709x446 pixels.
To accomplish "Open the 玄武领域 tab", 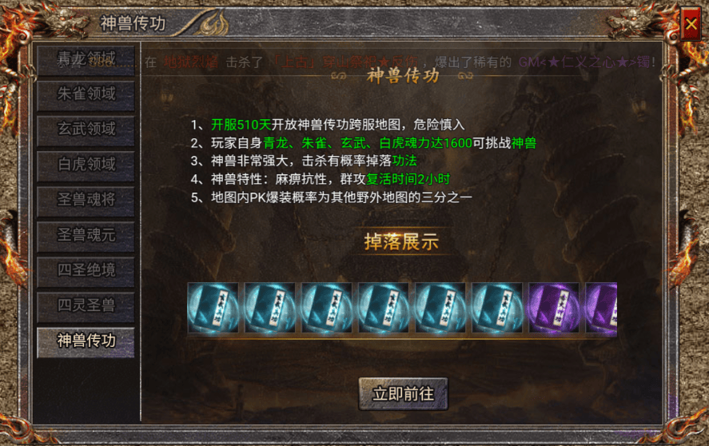I will pyautogui.click(x=86, y=129).
